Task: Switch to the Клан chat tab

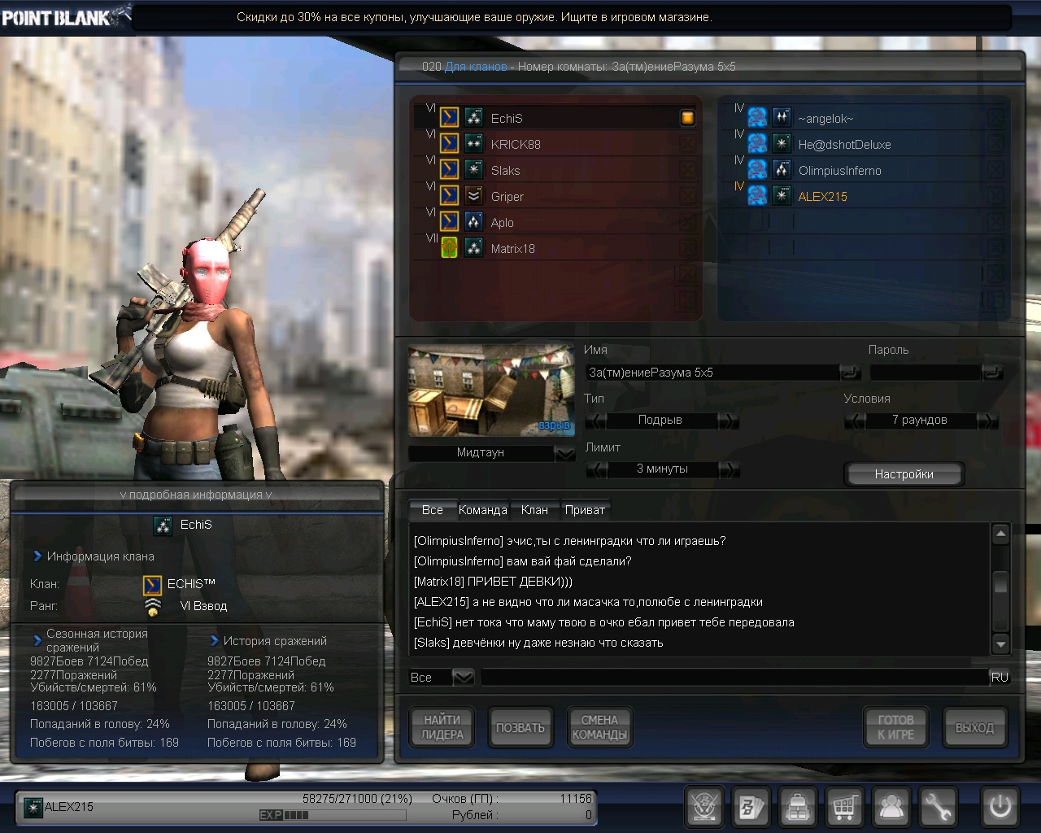Action: tap(534, 510)
